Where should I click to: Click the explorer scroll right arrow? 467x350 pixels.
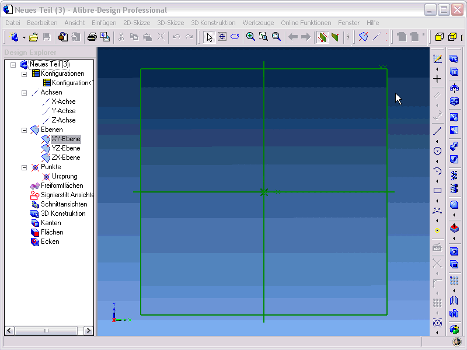(88, 331)
